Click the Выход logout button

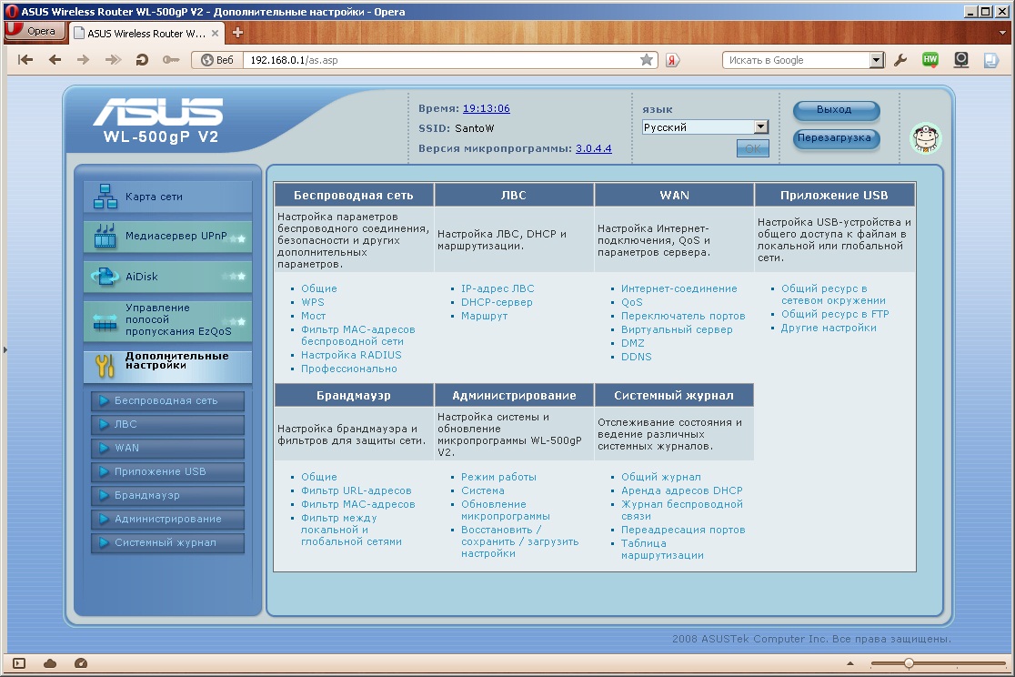(836, 110)
